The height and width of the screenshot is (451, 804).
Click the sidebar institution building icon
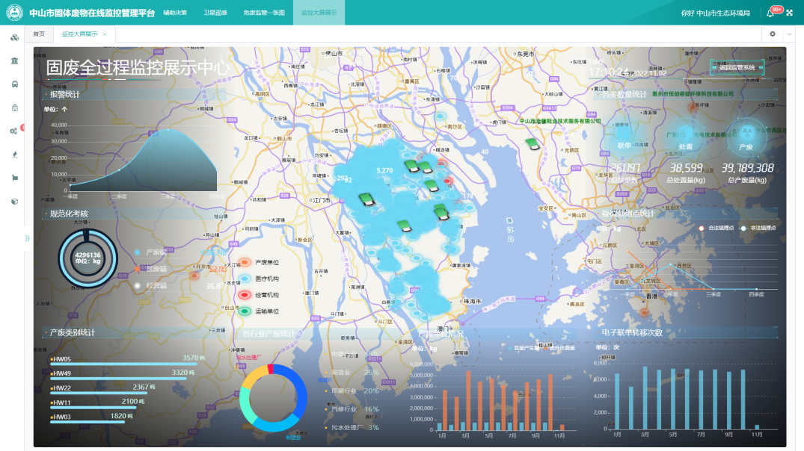pyautogui.click(x=14, y=61)
